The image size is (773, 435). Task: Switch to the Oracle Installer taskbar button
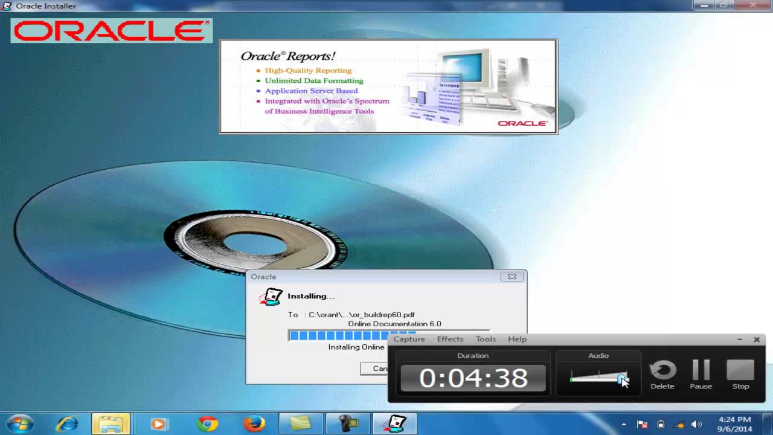pos(394,424)
